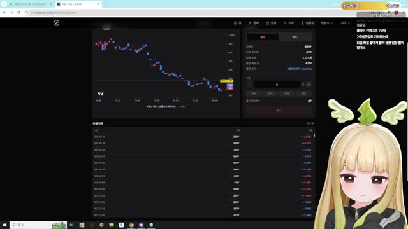Select the price history row showing 419P
The image size is (408, 229).
click(203, 183)
